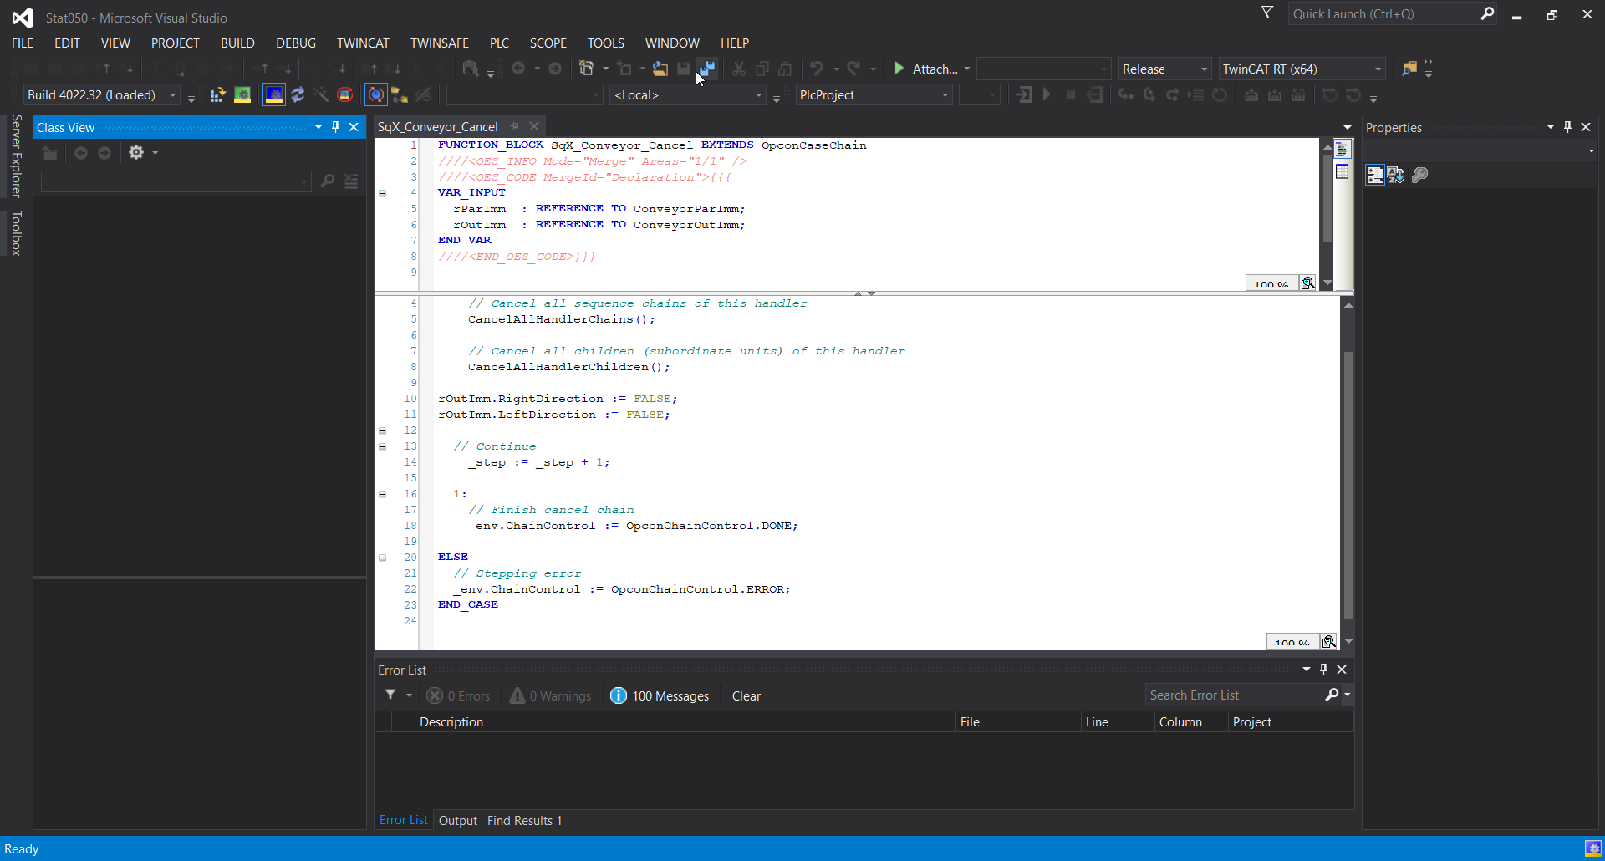The width and height of the screenshot is (1605, 861).
Task: Click the TwinCAT Activate Configuration icon
Action: point(217,95)
